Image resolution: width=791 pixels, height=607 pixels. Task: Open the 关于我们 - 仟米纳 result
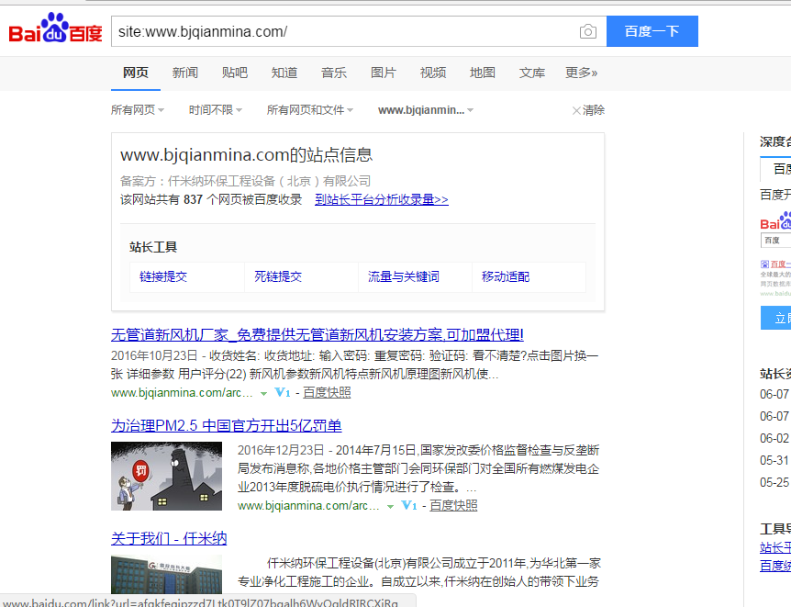(169, 538)
